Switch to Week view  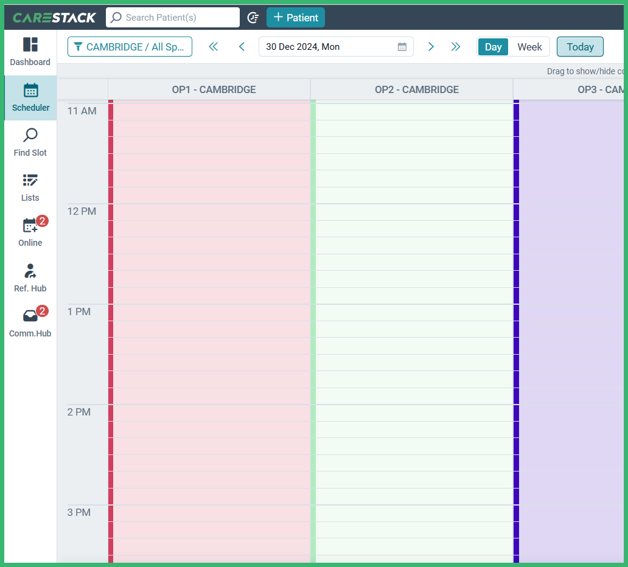[529, 47]
